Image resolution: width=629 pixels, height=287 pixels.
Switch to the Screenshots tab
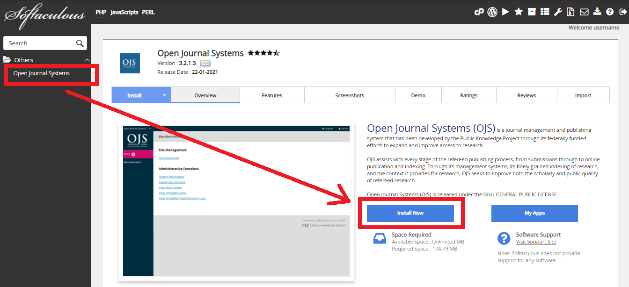349,95
